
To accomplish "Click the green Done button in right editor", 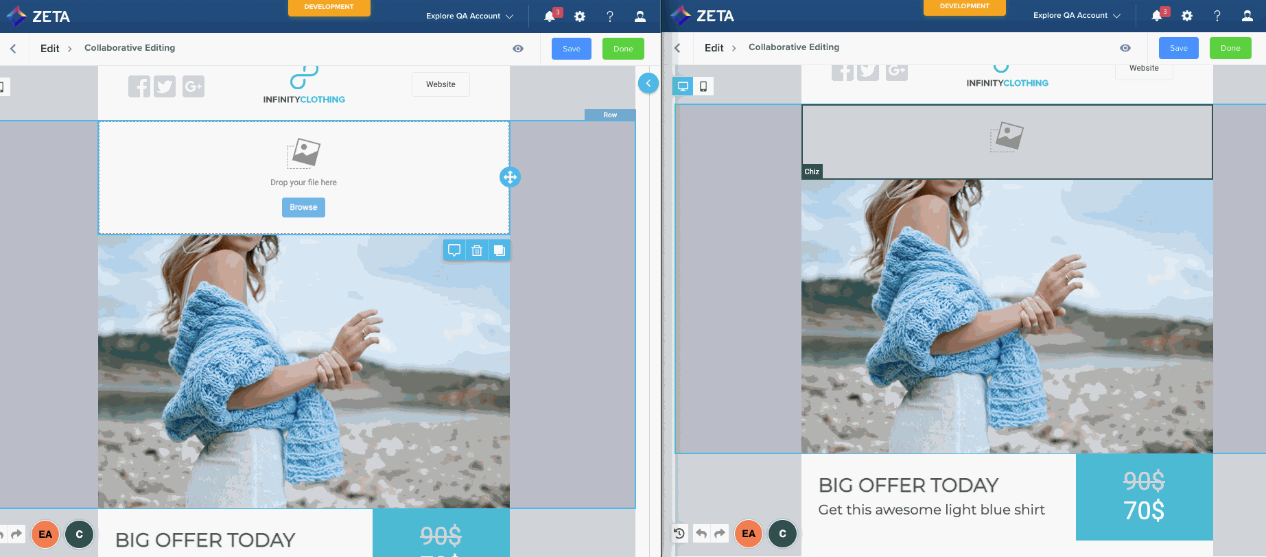I will tap(1230, 48).
